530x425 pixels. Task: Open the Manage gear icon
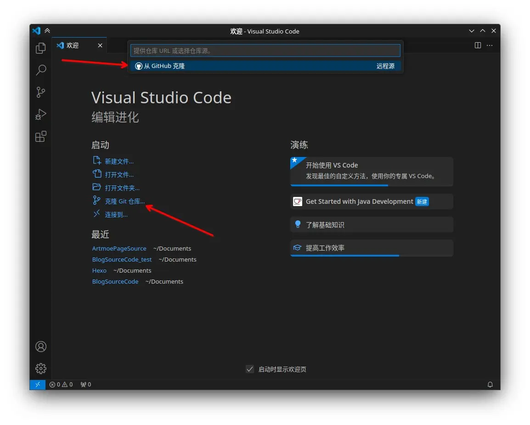click(x=41, y=369)
